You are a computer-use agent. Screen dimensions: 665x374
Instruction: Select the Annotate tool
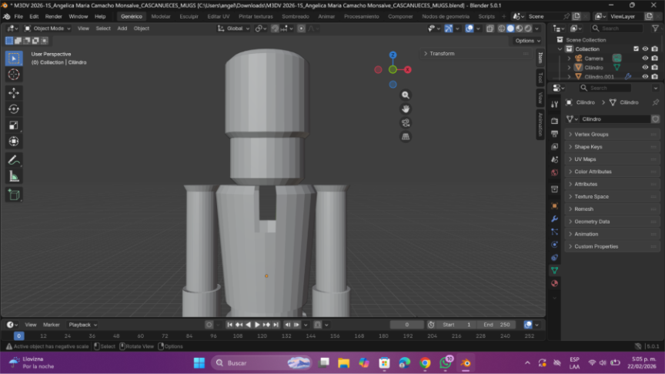[14, 160]
